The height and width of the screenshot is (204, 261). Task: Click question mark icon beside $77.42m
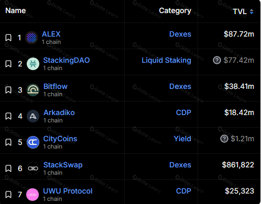pos(217,60)
